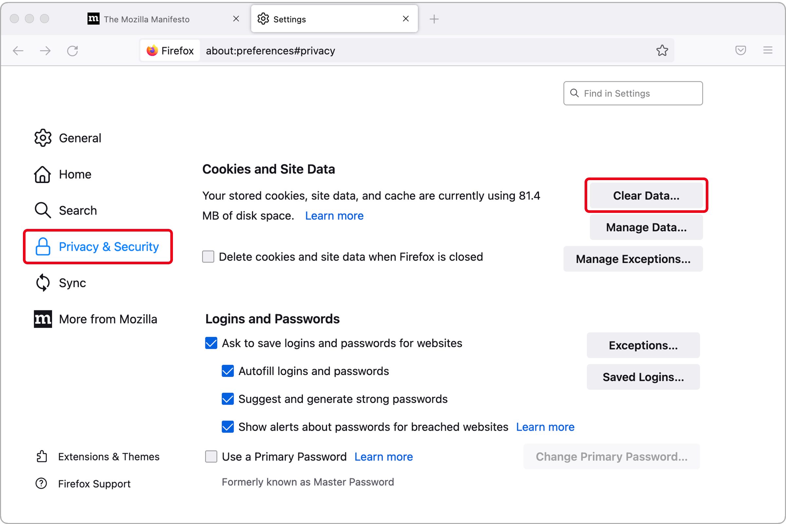This screenshot has height=524, width=786.
Task: Bookmark this page with the star
Action: click(662, 50)
